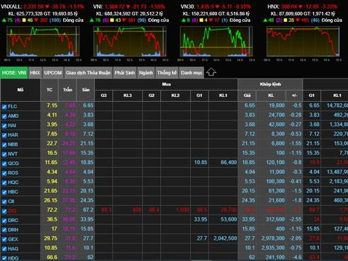Open the HNX index chart
The width and height of the screenshot is (348, 261).
pos(303,42)
